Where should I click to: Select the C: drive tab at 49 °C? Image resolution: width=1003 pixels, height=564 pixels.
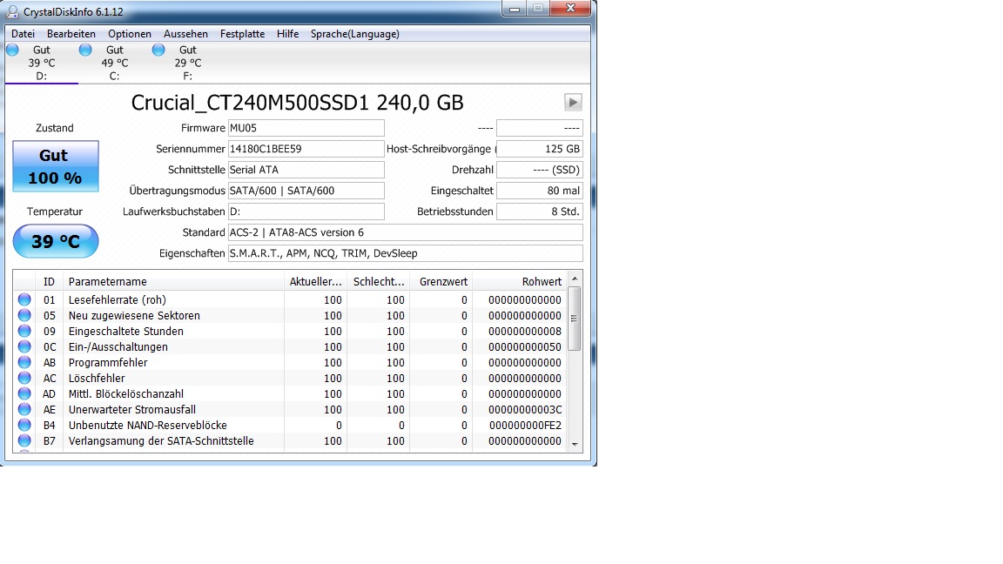pos(115,63)
